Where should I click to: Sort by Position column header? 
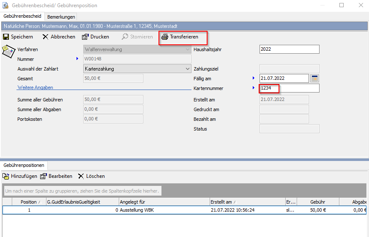(x=28, y=202)
